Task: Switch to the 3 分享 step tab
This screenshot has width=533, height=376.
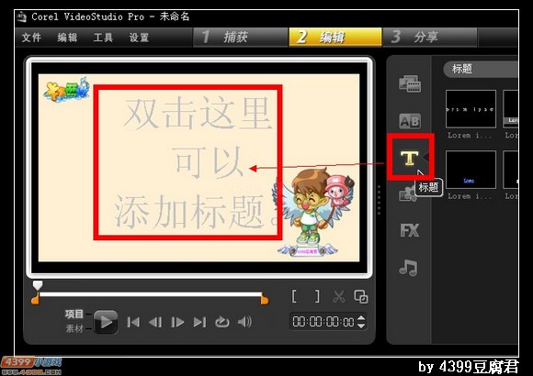Action: (430, 37)
